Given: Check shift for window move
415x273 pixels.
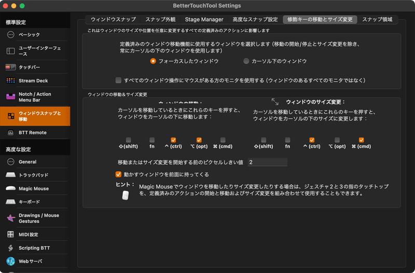Looking at the screenshot, I should click(128, 140).
